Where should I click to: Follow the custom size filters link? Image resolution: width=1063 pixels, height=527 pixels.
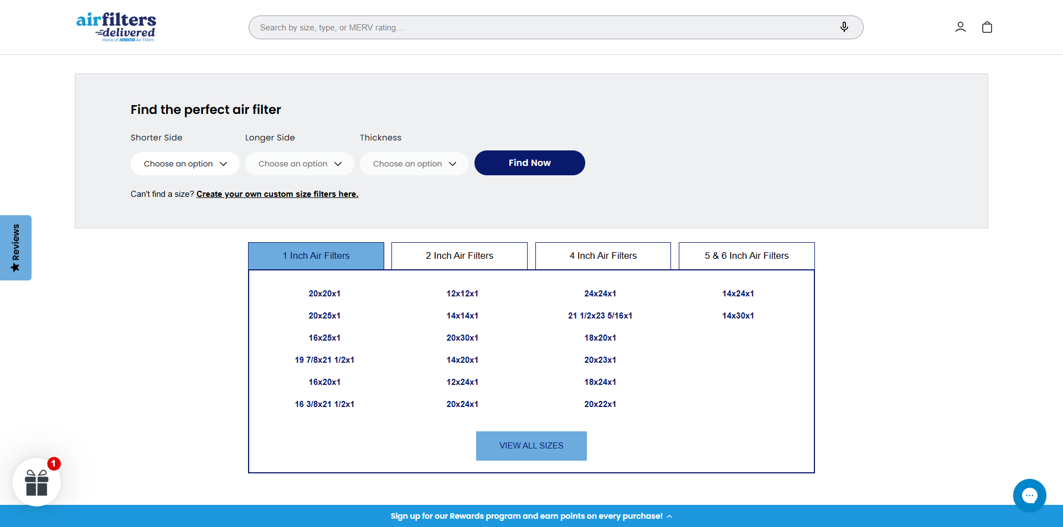[277, 194]
